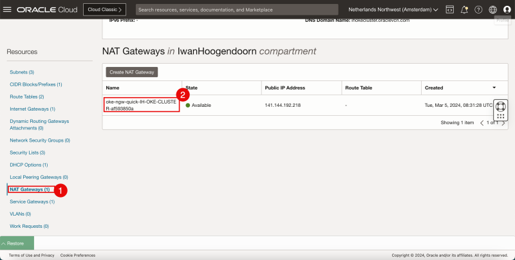The height and width of the screenshot is (260, 515).
Task: Open the language globe menu
Action: click(492, 10)
